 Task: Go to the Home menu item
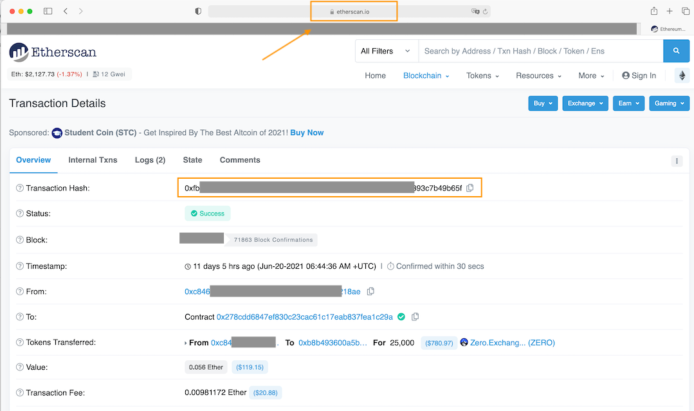click(x=376, y=76)
